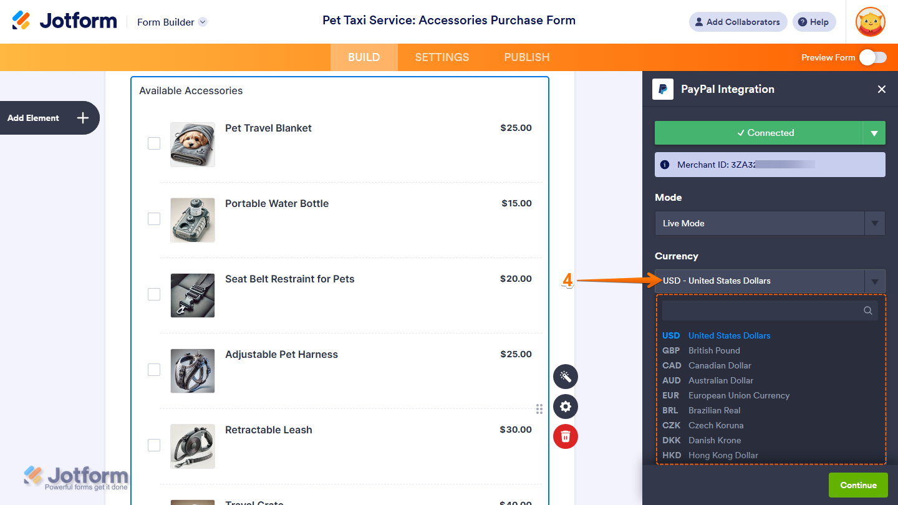This screenshot has height=505, width=898.
Task: Click the user avatar icon
Action: [870, 22]
